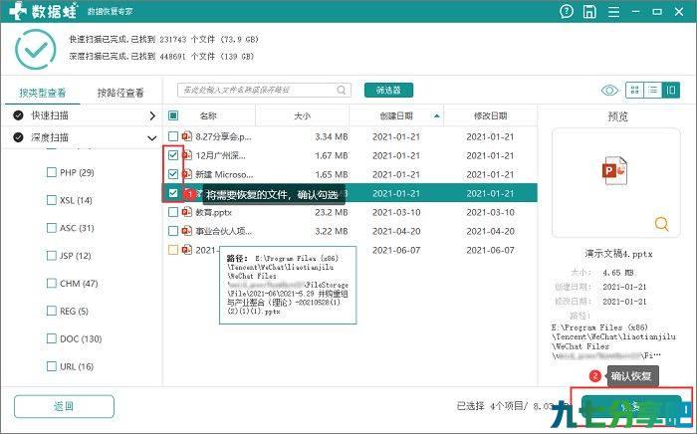Click the 2021-06-07 modified date cell
Image resolution: width=697 pixels, height=434 pixels.
490,250
